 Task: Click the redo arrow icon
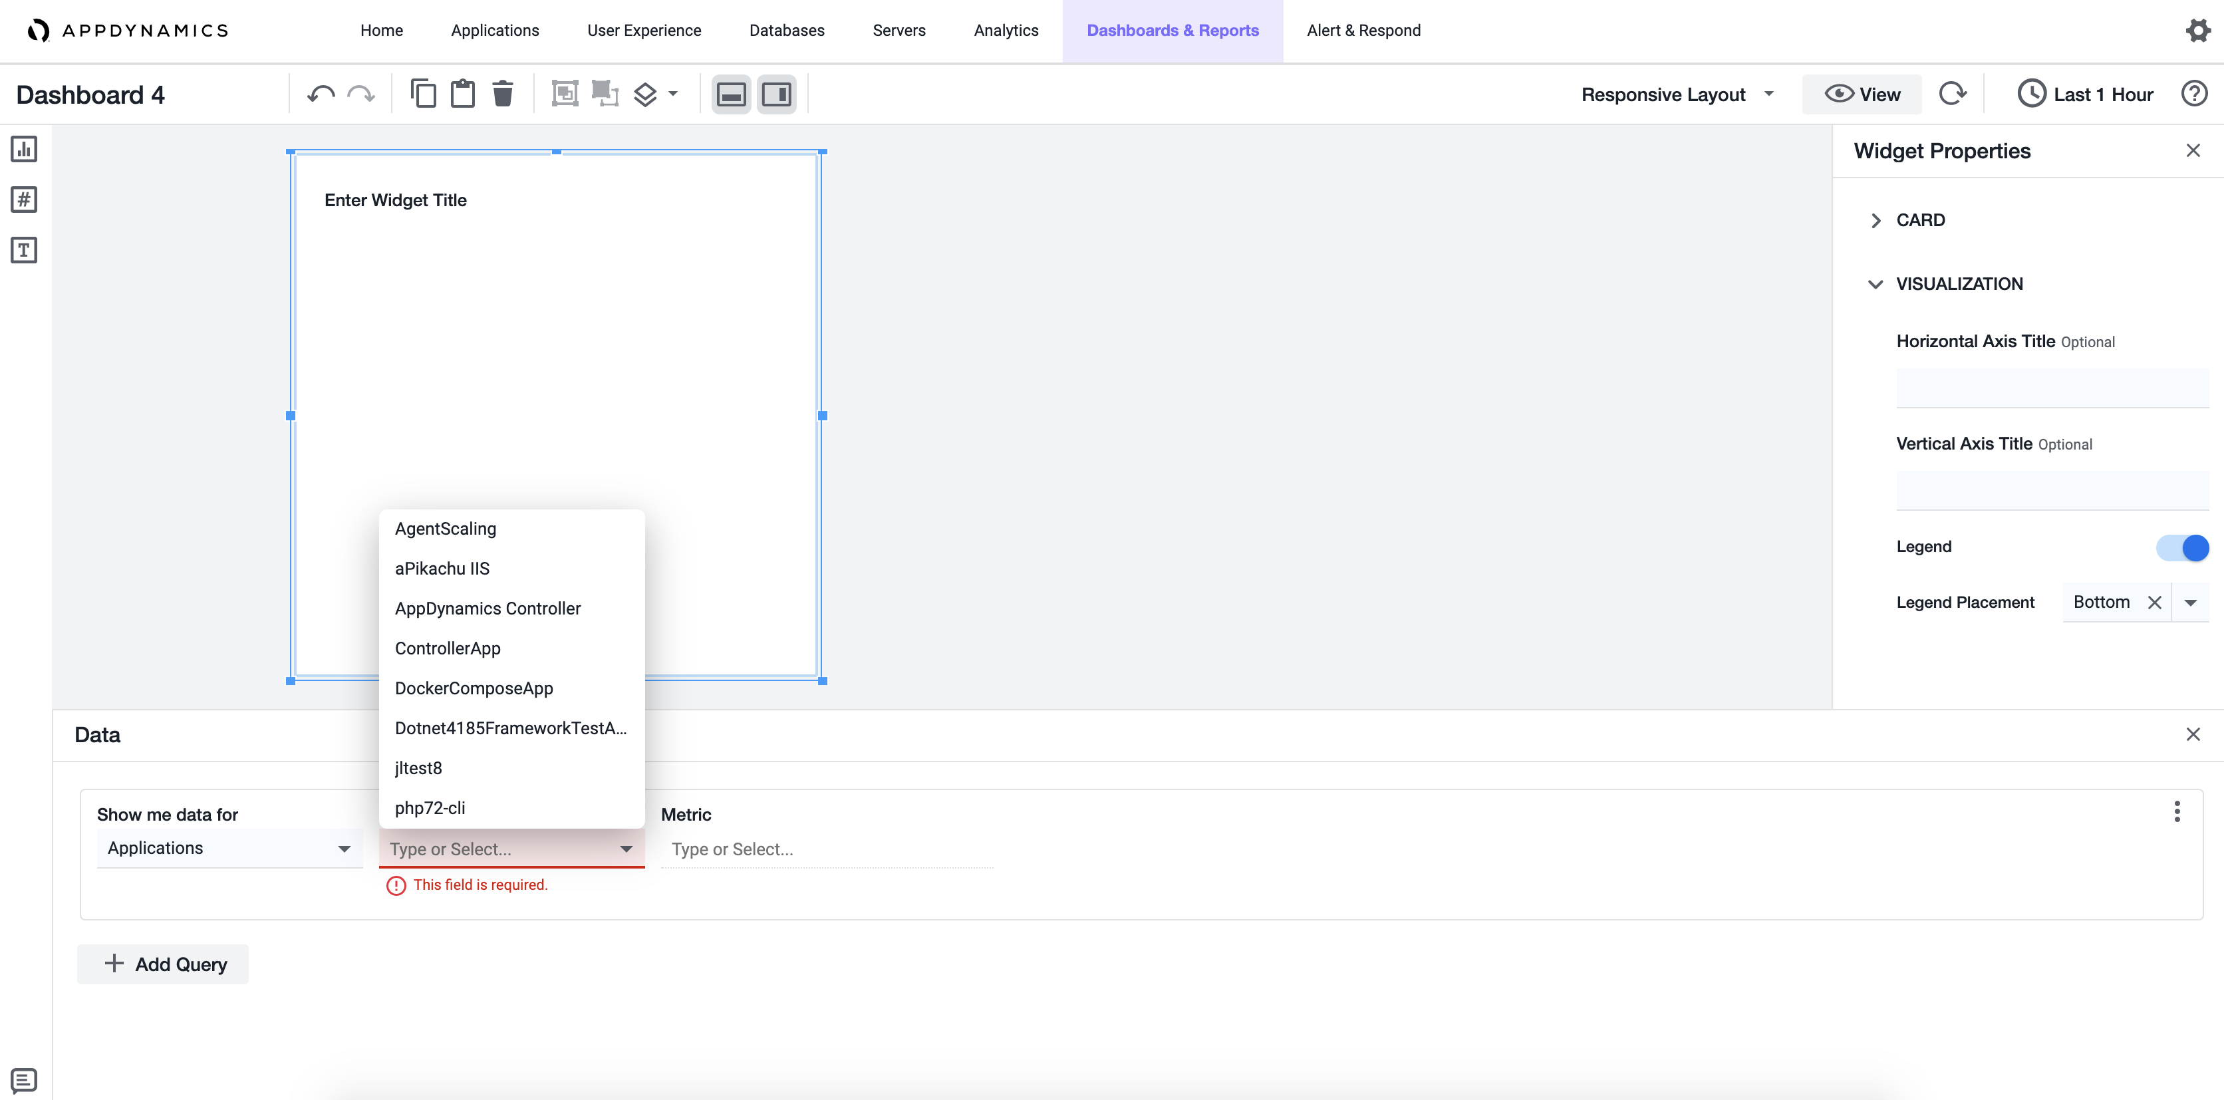click(361, 94)
